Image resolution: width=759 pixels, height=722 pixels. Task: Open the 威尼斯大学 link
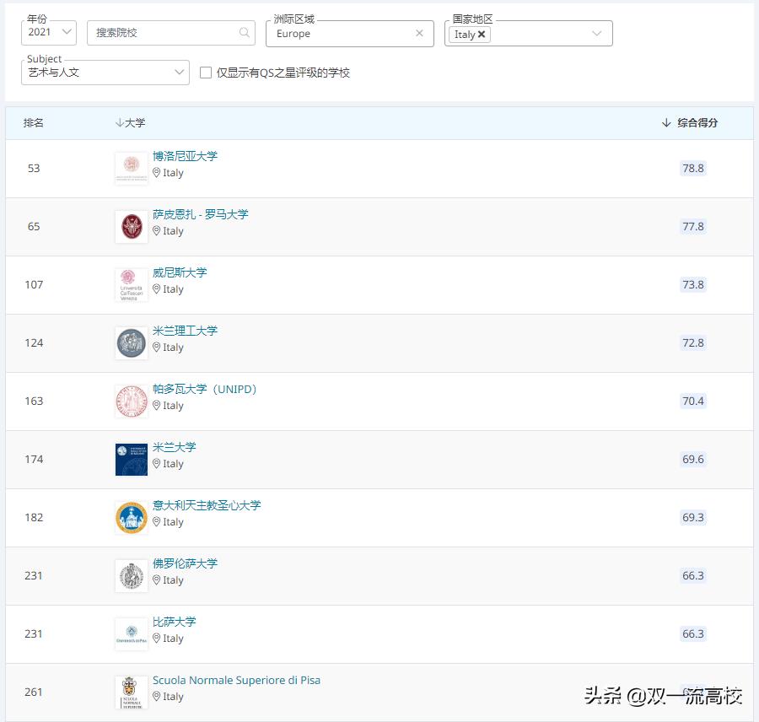(x=180, y=272)
